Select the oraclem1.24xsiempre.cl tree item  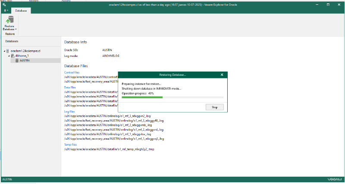[25, 51]
